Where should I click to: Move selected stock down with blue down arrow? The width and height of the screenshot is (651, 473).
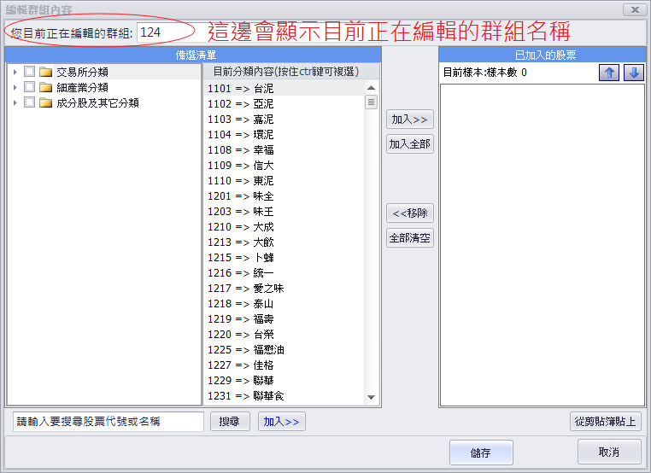(634, 73)
